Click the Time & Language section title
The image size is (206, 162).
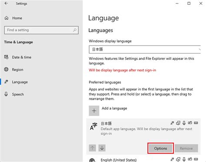tap(19, 42)
